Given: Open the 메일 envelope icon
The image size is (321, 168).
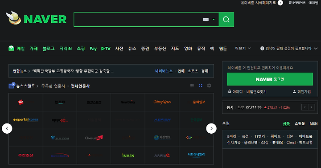Looking at the screenshot, I should tap(11, 48).
